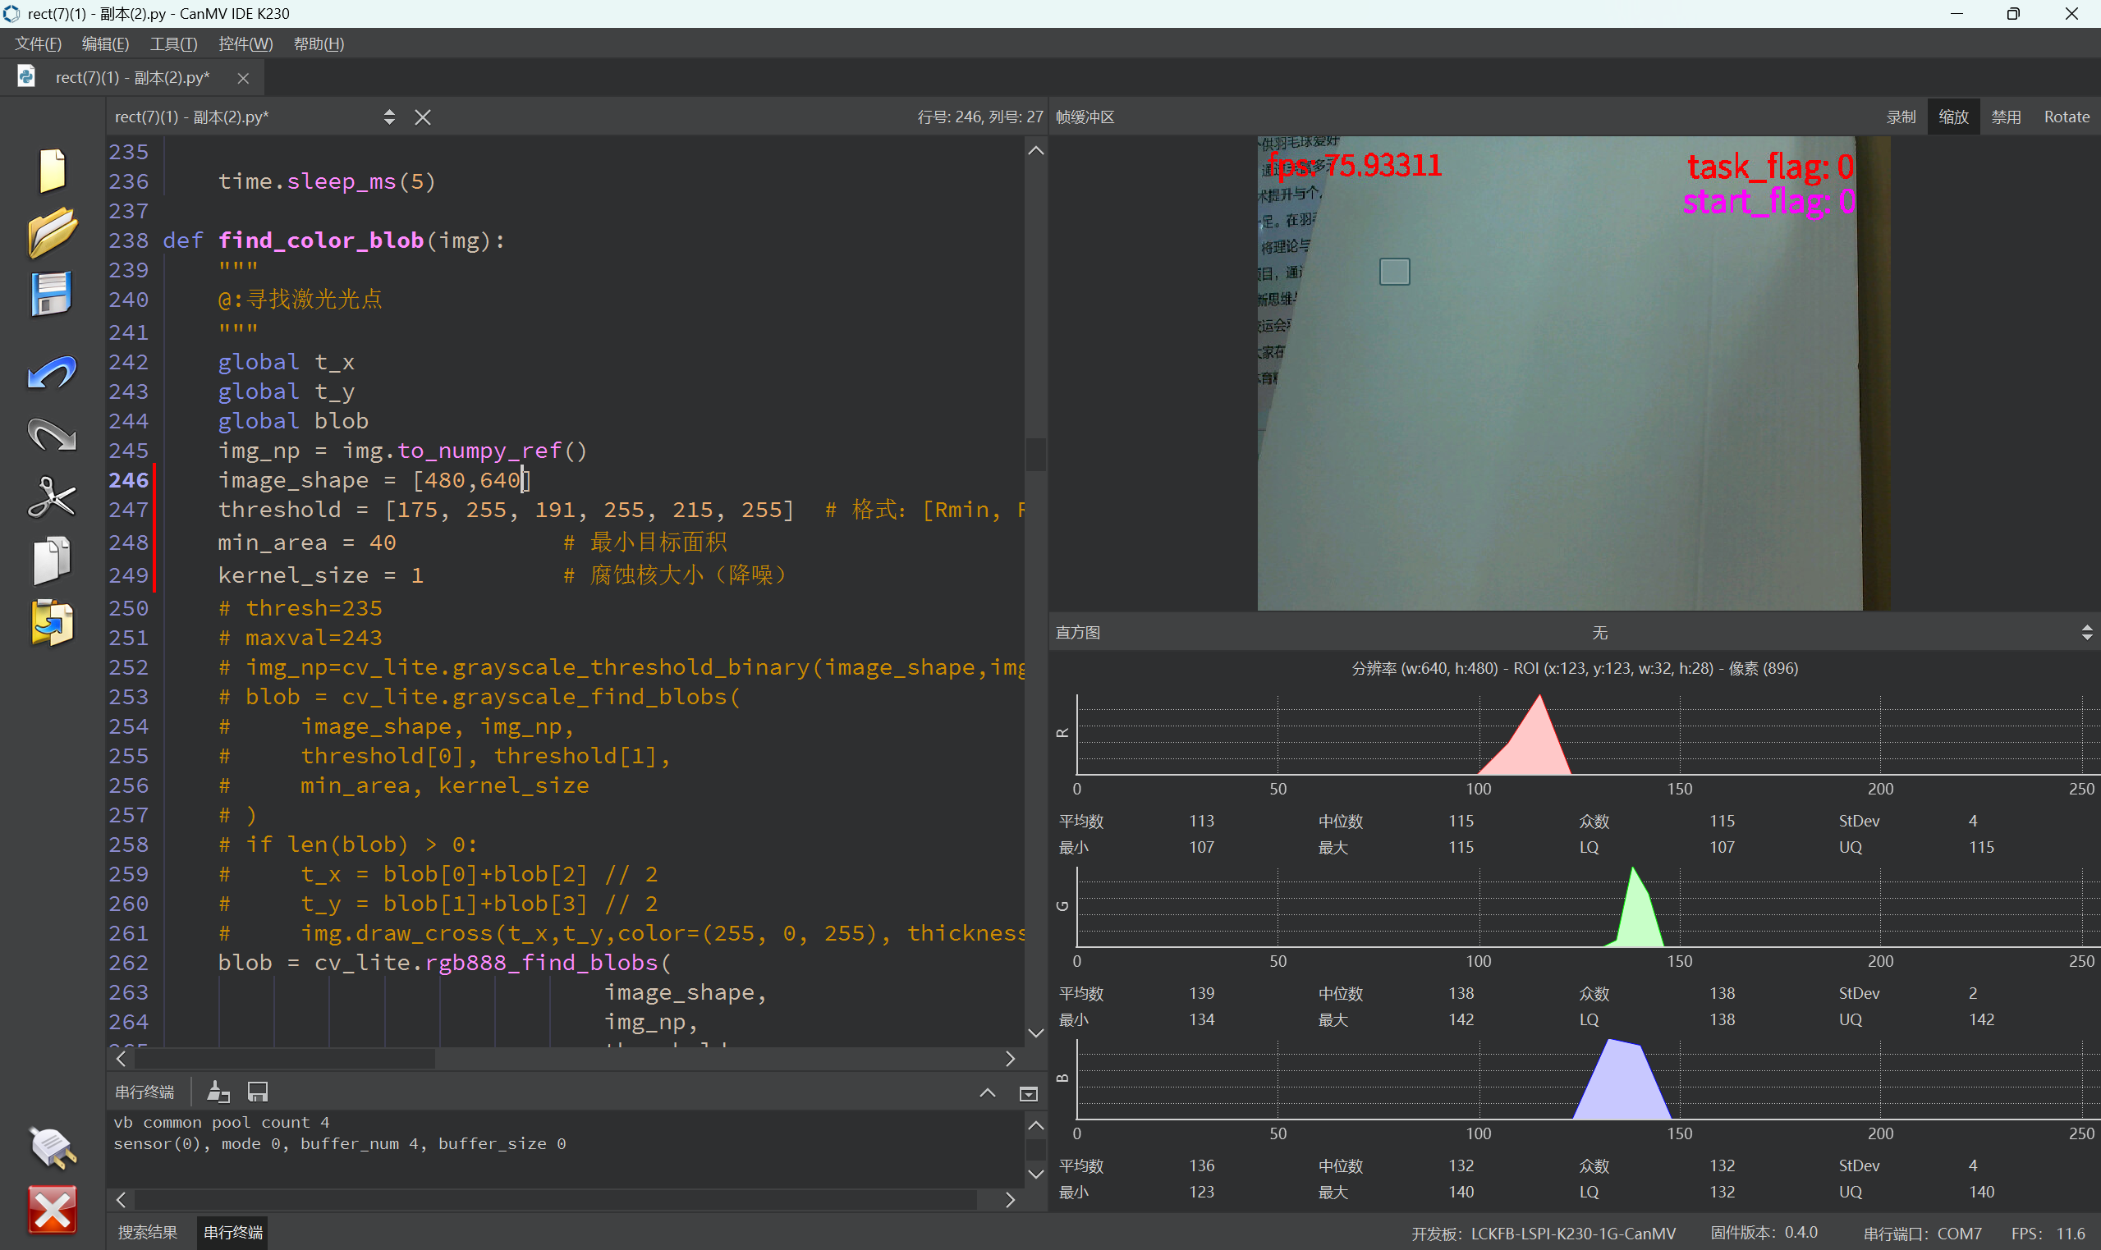
Task: Clear the serial terminal with broom icon
Action: pos(218,1092)
